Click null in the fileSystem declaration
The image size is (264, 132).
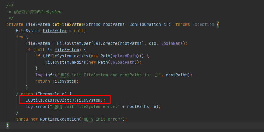[x=79, y=31]
